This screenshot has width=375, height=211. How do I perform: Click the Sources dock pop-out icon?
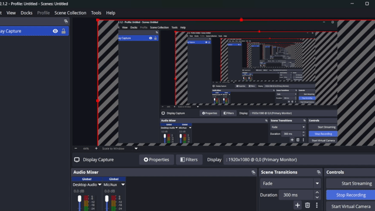[x=66, y=22]
